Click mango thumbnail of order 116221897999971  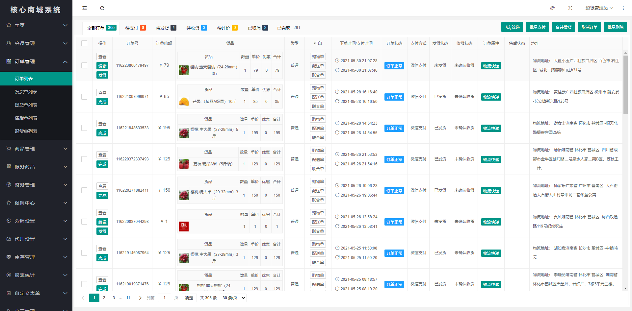(184, 102)
